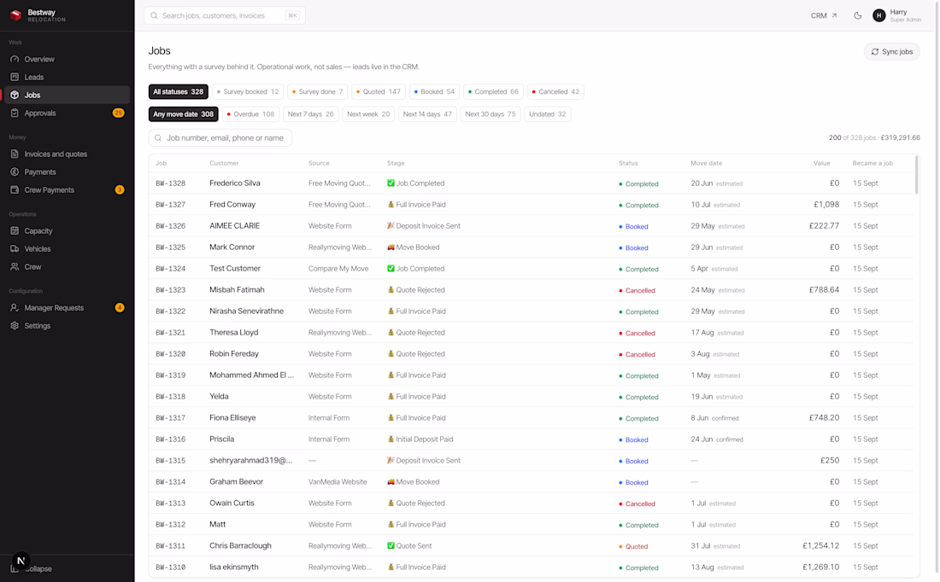Click the Harry user avatar

[878, 15]
